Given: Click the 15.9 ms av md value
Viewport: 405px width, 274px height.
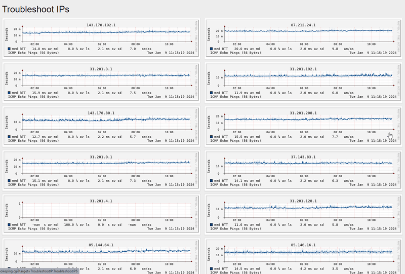Looking at the screenshot, I should click(45, 93).
